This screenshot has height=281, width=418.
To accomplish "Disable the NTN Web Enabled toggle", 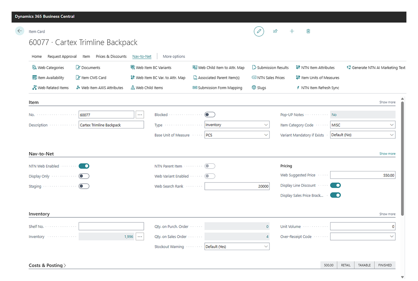I will 84,166.
